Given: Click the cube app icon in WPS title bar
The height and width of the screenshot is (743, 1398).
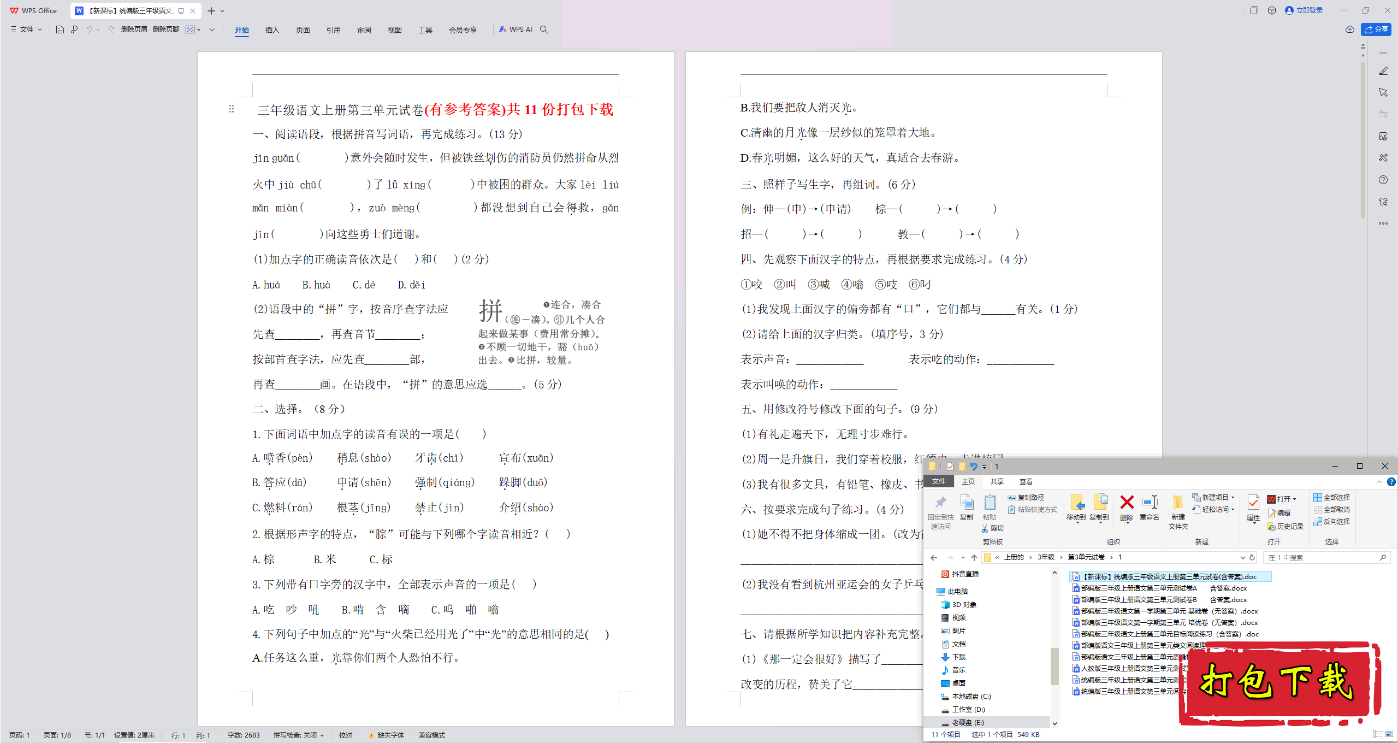Looking at the screenshot, I should pyautogui.click(x=1272, y=10).
